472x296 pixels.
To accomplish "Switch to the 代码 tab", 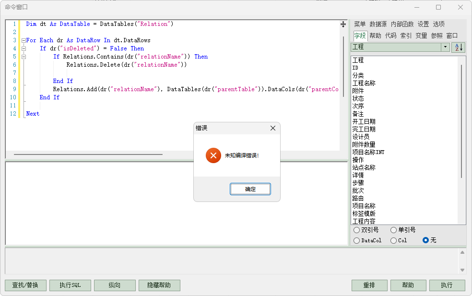I will coord(391,36).
